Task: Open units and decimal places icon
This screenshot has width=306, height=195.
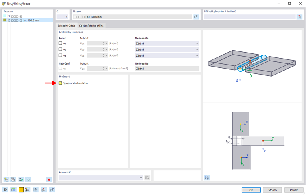Action: click(x=13, y=190)
